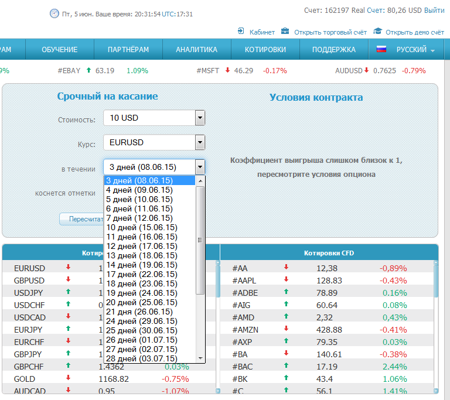Choose 21 дня (26.06.15) from list
This screenshot has width=450, height=400.
(139, 312)
